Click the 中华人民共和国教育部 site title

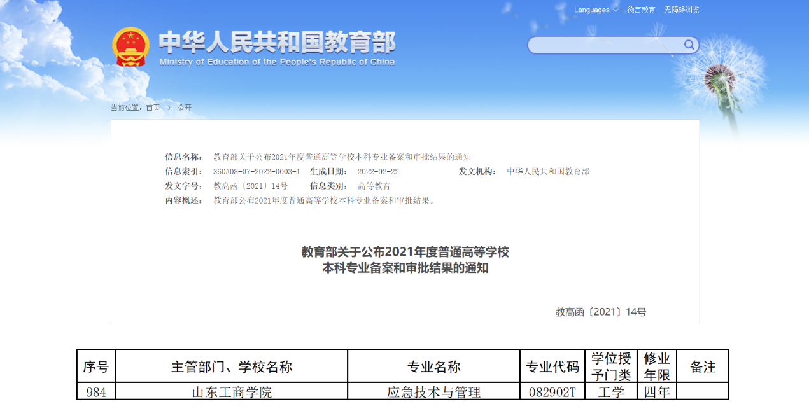tap(277, 42)
